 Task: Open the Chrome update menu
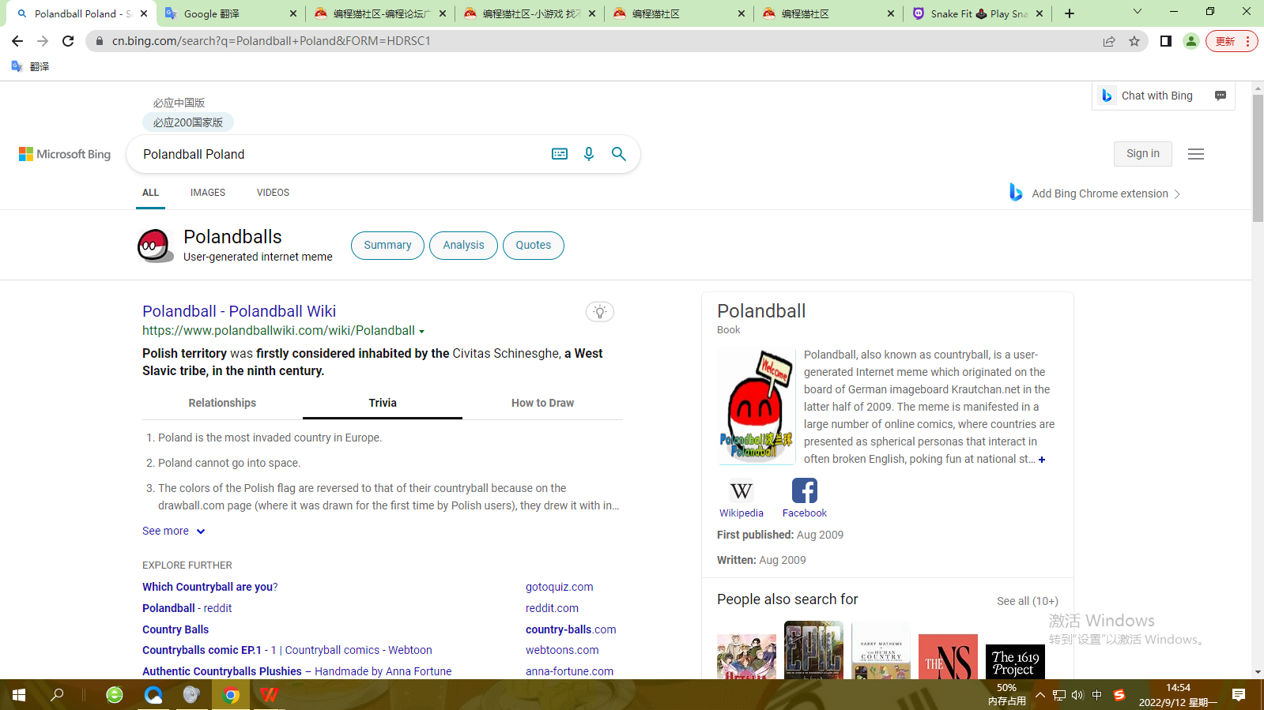[x=1232, y=41]
